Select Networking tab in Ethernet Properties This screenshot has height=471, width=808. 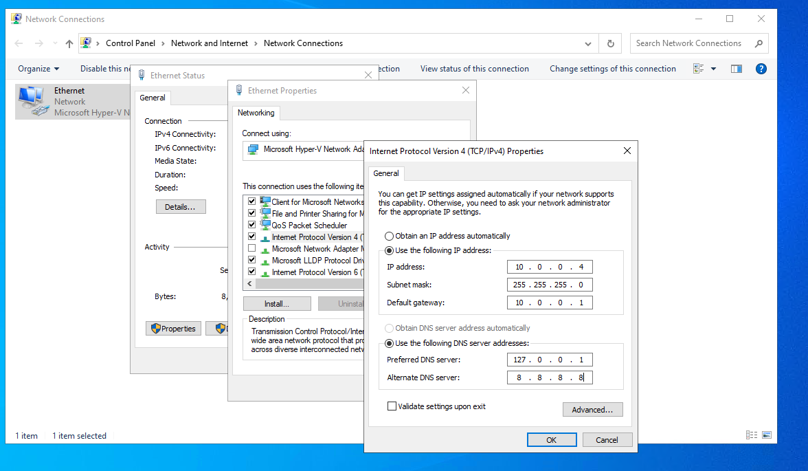click(x=256, y=113)
